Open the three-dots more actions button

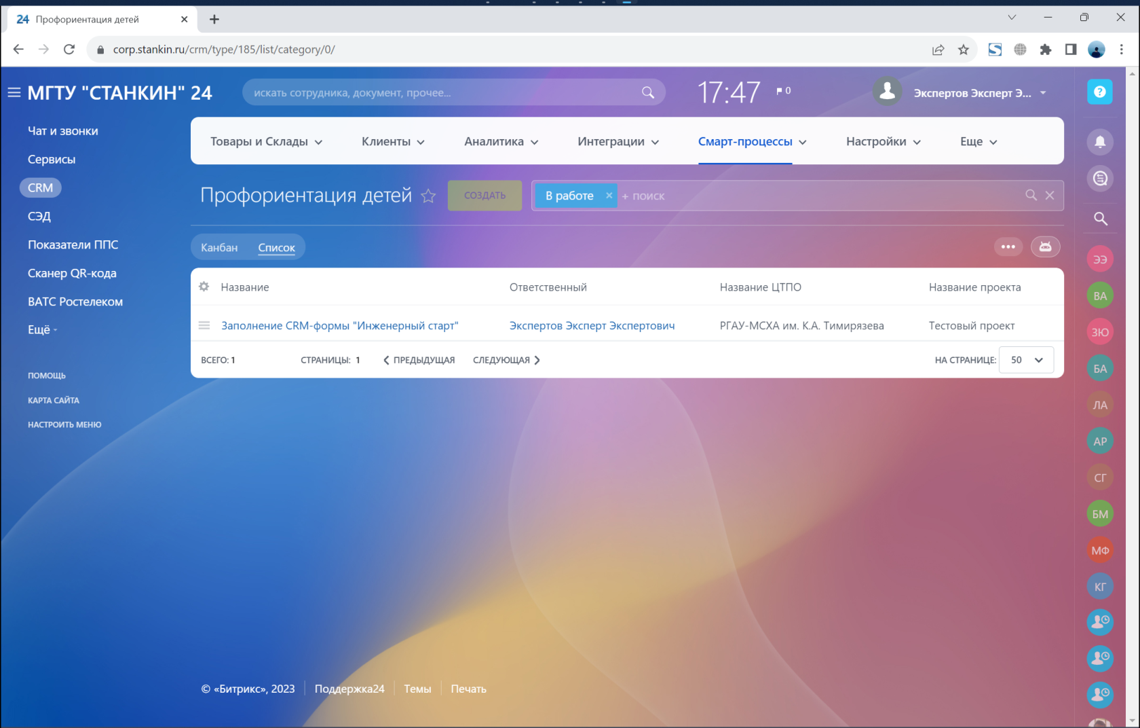(1008, 247)
